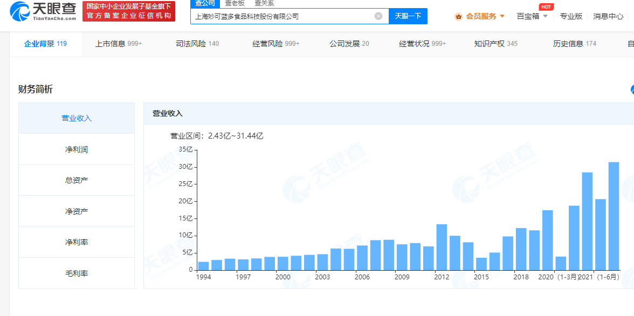
Task: Select the 经营状况 999+ tab
Action: click(423, 44)
